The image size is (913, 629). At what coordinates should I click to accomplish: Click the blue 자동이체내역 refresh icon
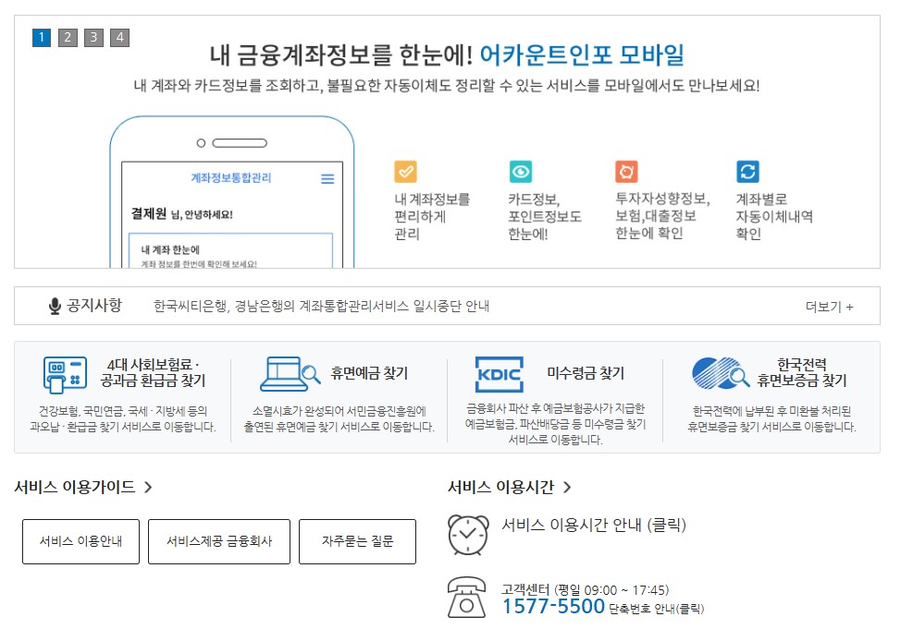[747, 171]
